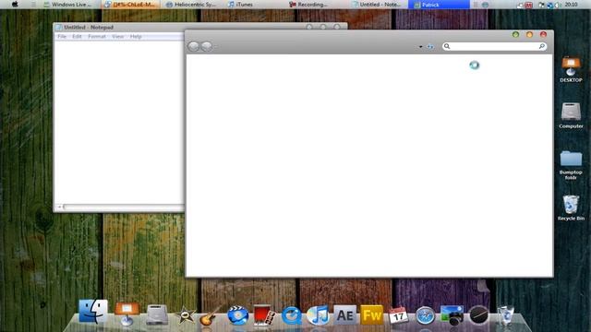
Task: Open the dropdown arrow left of refresh icon
Action: click(421, 47)
